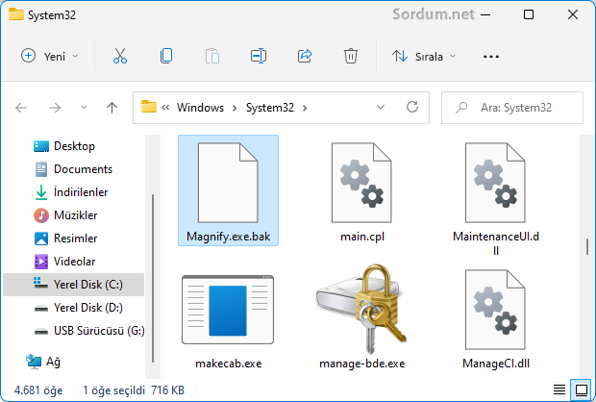Image resolution: width=596 pixels, height=402 pixels.
Task: Click the System32 title bar folder icon
Action: pyautogui.click(x=16, y=14)
